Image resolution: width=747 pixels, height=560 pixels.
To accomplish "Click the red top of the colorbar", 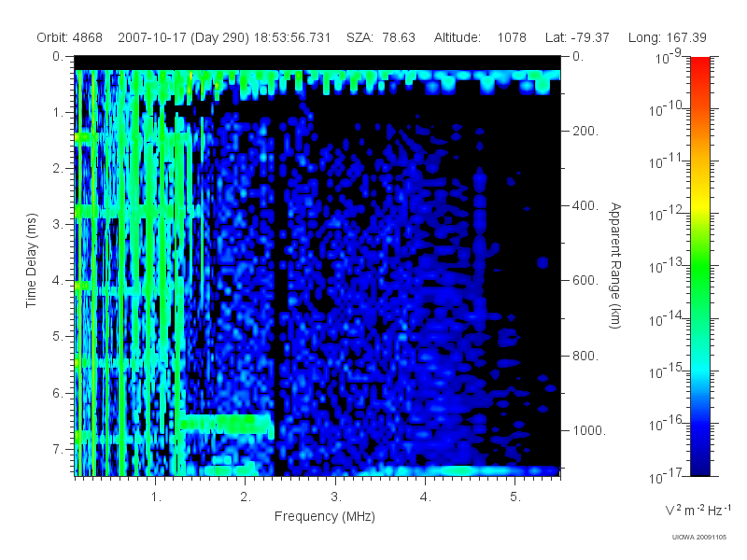I will (699, 64).
